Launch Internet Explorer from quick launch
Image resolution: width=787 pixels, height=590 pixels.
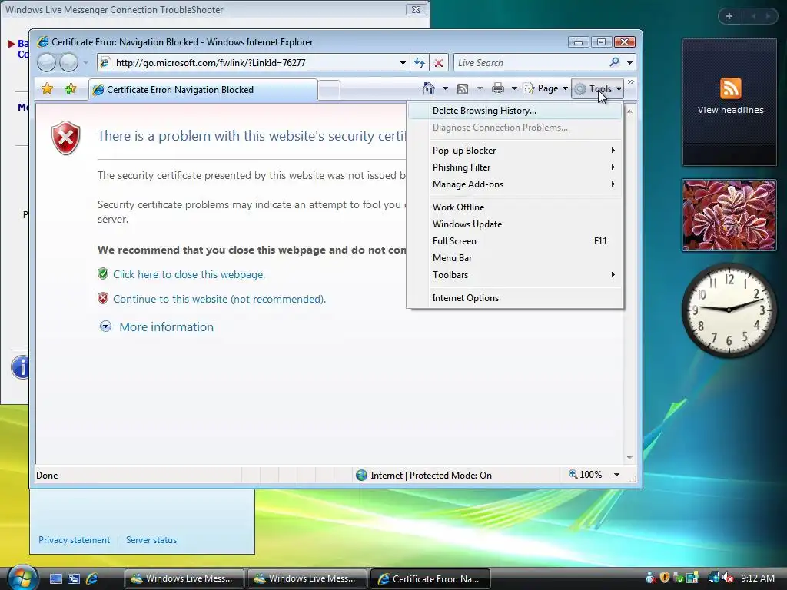coord(92,578)
